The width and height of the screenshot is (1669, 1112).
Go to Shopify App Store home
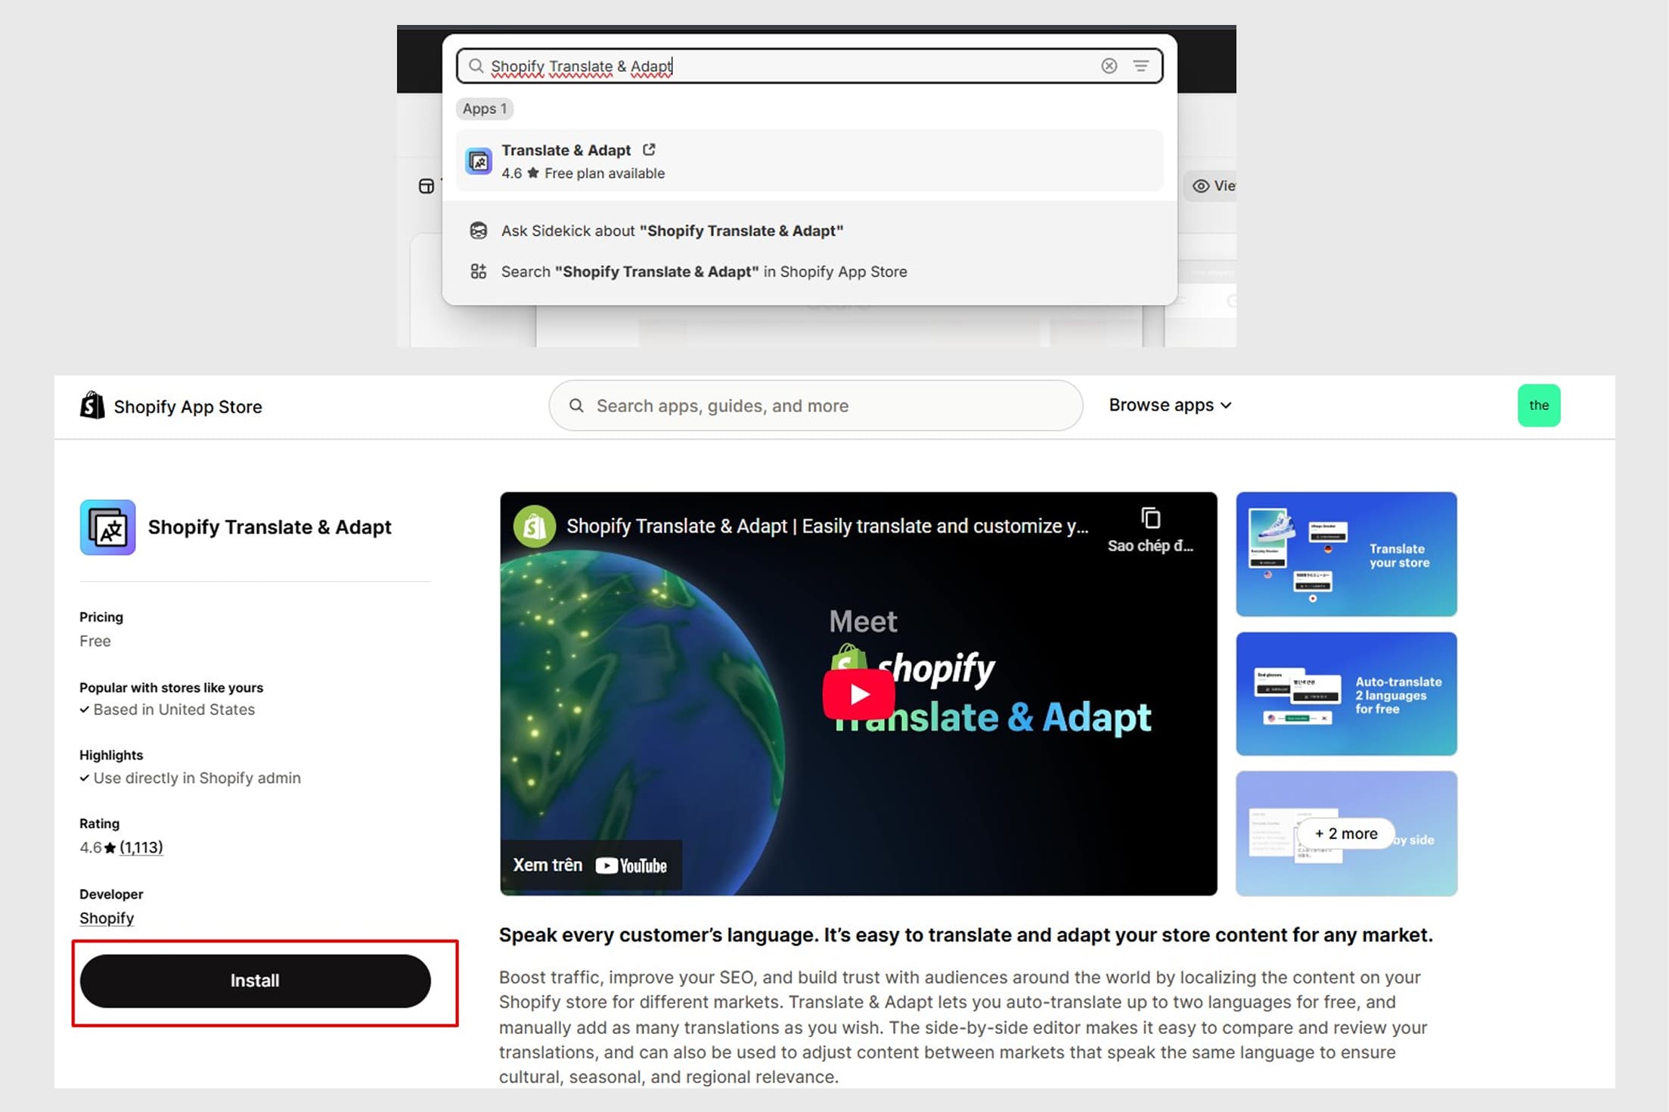point(171,406)
